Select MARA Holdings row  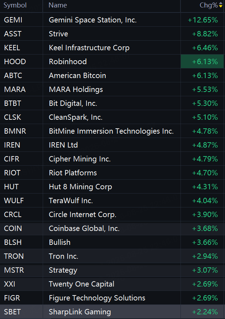(x=112, y=89)
